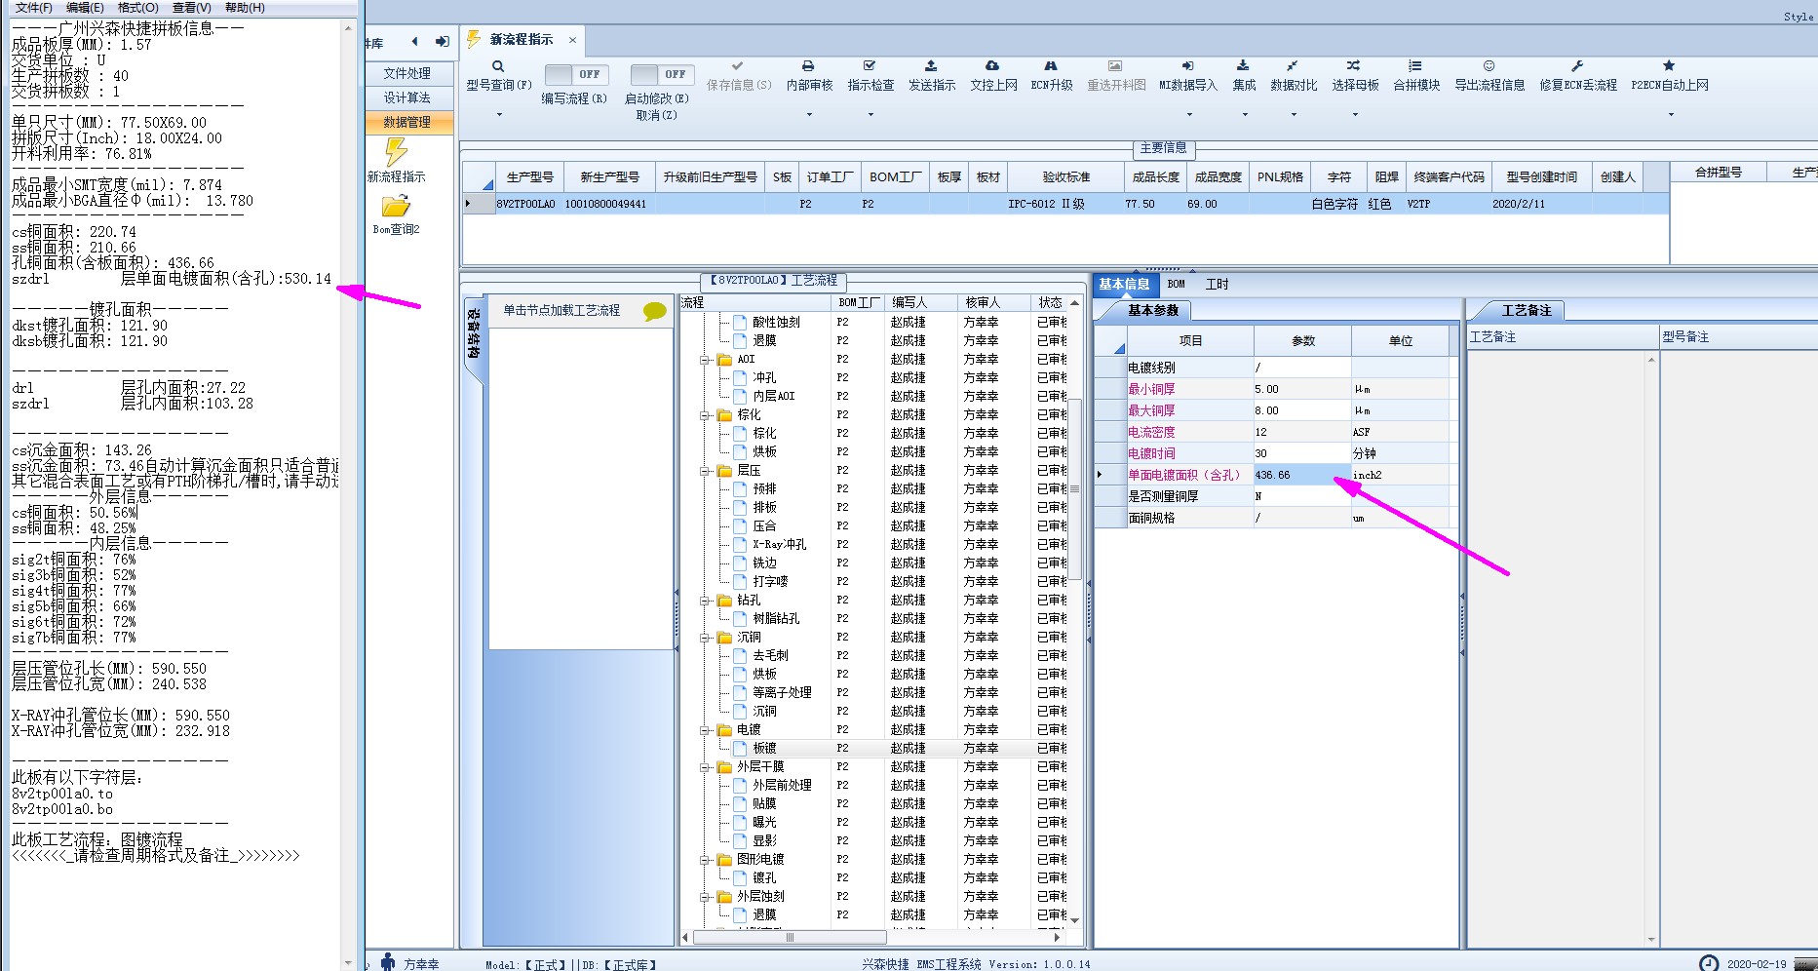Open the 编辑(E) menu in Notepad
This screenshot has width=1818, height=971.
coord(85,8)
